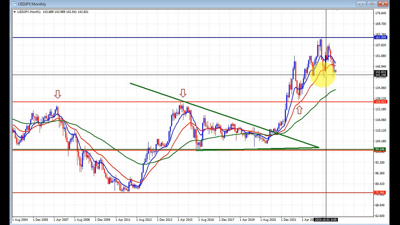Viewport: 400px width, 225px height.
Task: Click the 86.360 price scale value
Action: pos(381,173)
